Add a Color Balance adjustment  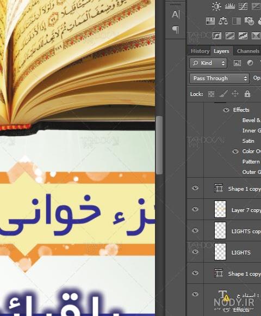click(x=223, y=21)
